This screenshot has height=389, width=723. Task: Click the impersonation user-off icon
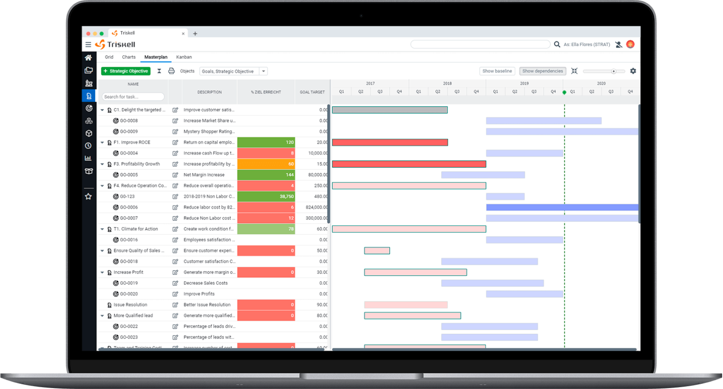click(x=619, y=44)
